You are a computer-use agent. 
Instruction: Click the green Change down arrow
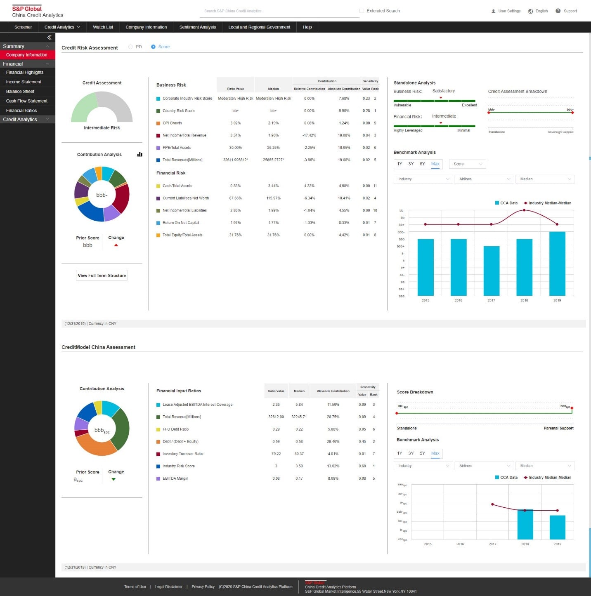coord(113,479)
